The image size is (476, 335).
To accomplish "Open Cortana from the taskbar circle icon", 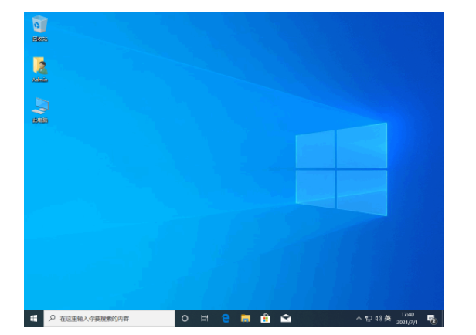I will [185, 318].
